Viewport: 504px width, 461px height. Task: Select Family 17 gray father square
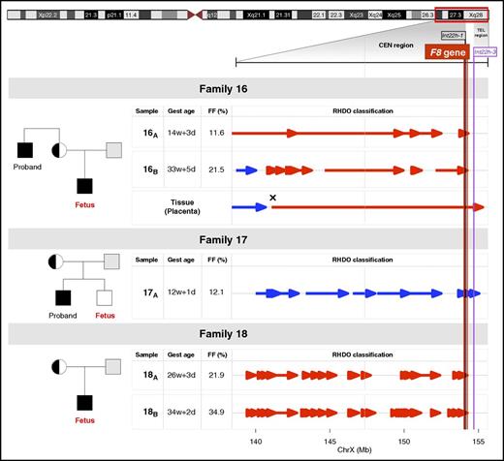click(111, 261)
